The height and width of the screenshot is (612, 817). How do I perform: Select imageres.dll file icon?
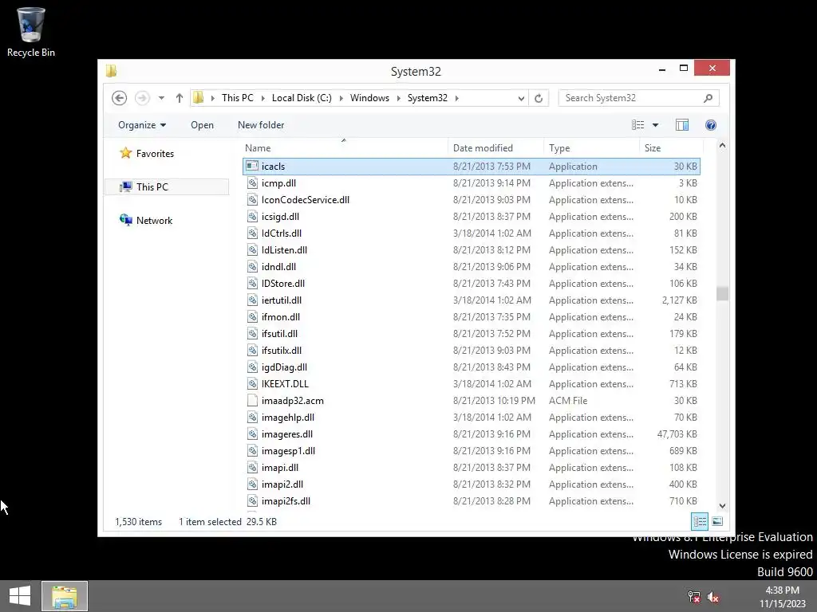pyautogui.click(x=252, y=434)
